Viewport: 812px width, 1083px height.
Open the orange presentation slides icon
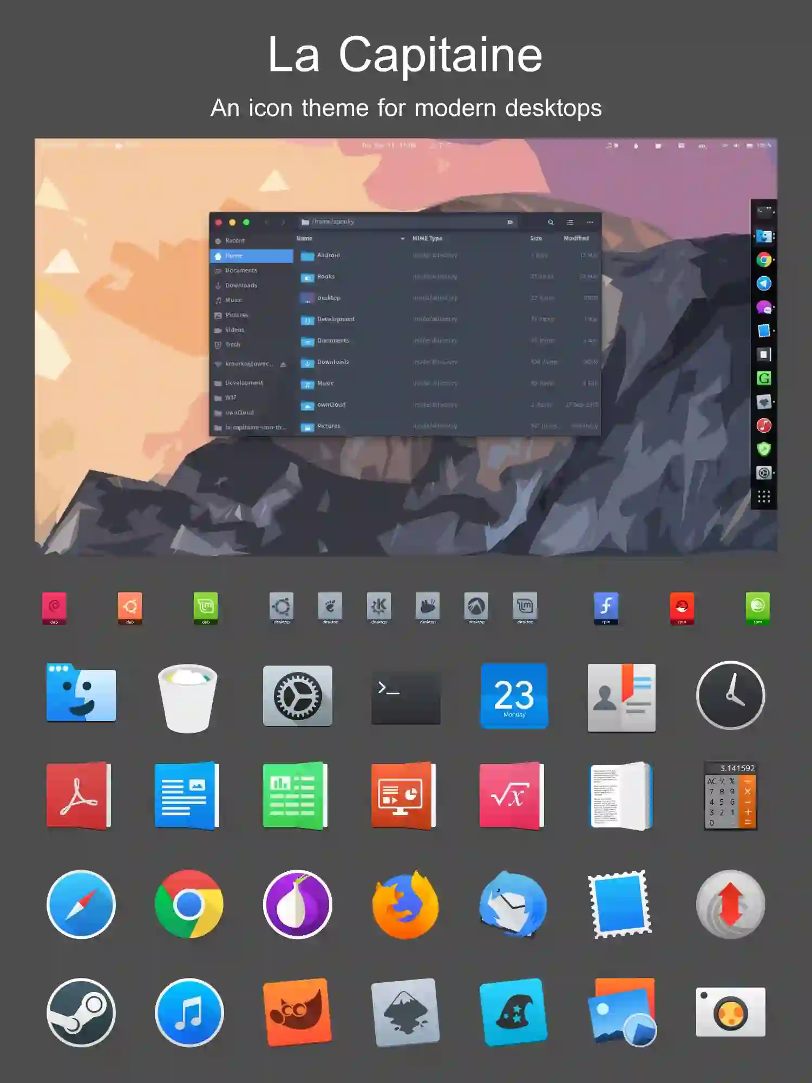point(403,795)
